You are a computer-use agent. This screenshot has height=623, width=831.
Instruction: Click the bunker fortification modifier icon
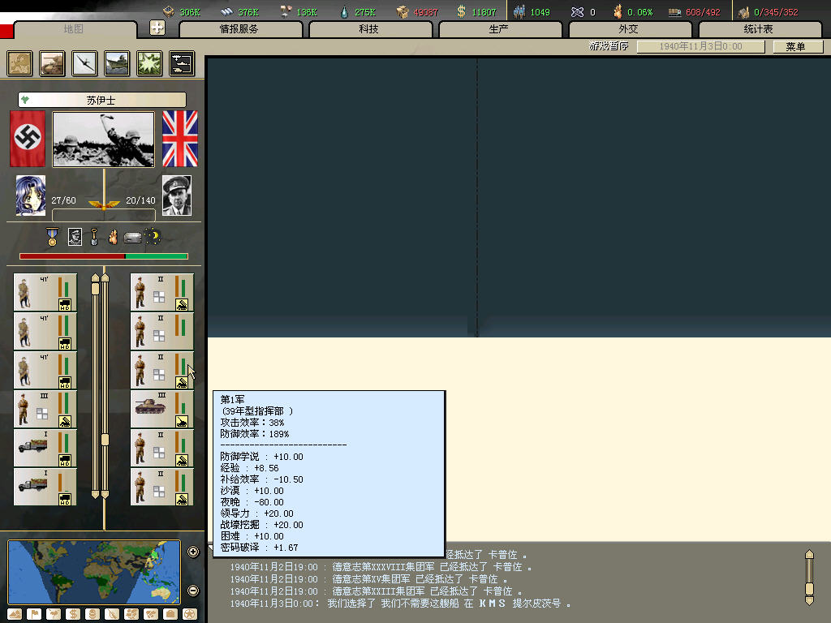132,238
